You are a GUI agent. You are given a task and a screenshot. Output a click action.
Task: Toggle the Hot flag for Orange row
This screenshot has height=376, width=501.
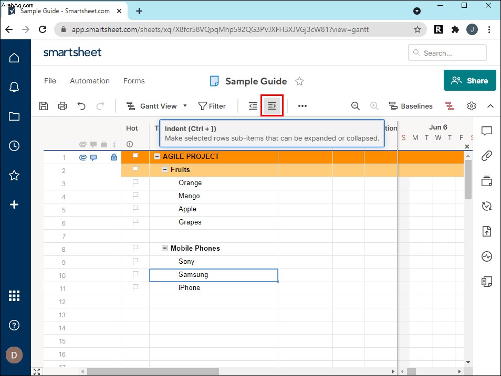coord(135,182)
